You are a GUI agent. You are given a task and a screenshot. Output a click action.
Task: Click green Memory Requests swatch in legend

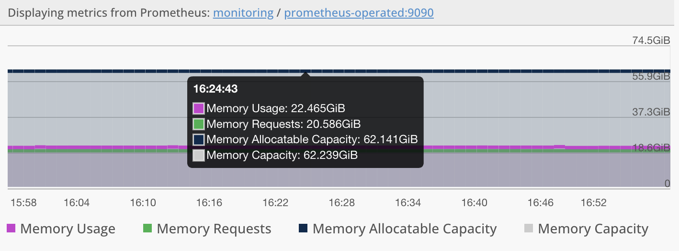point(147,229)
